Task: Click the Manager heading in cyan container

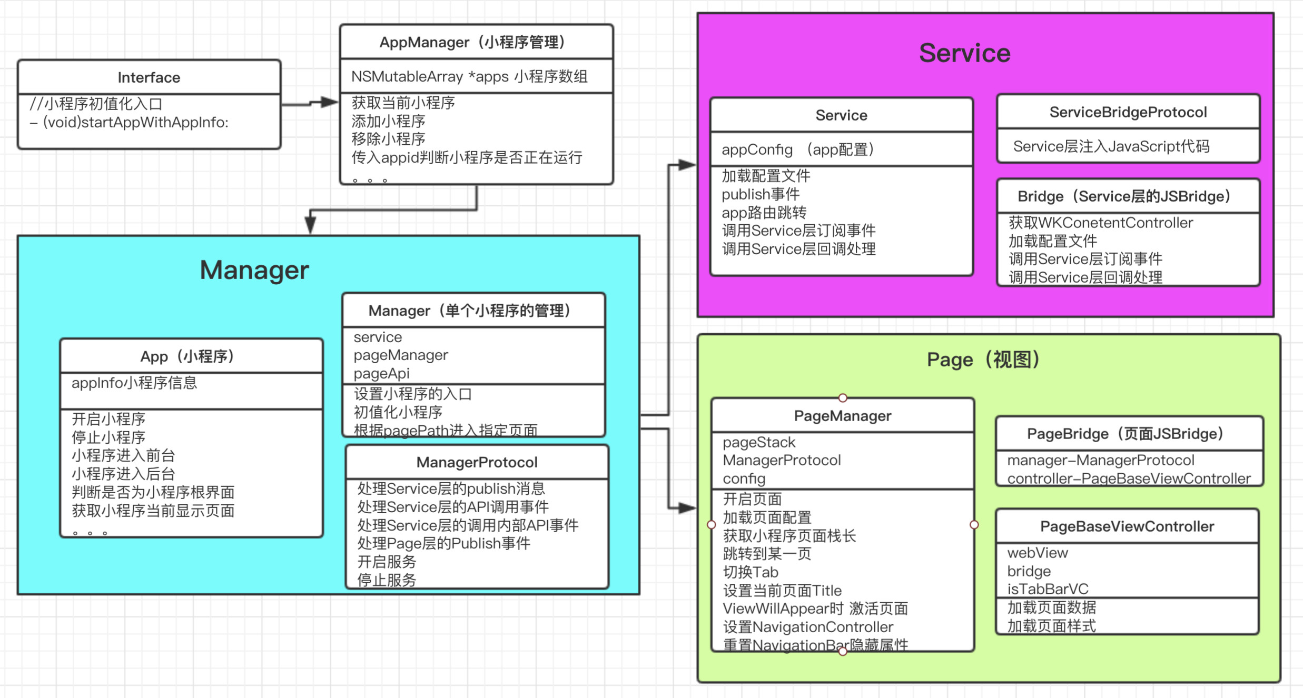Action: coord(254,270)
